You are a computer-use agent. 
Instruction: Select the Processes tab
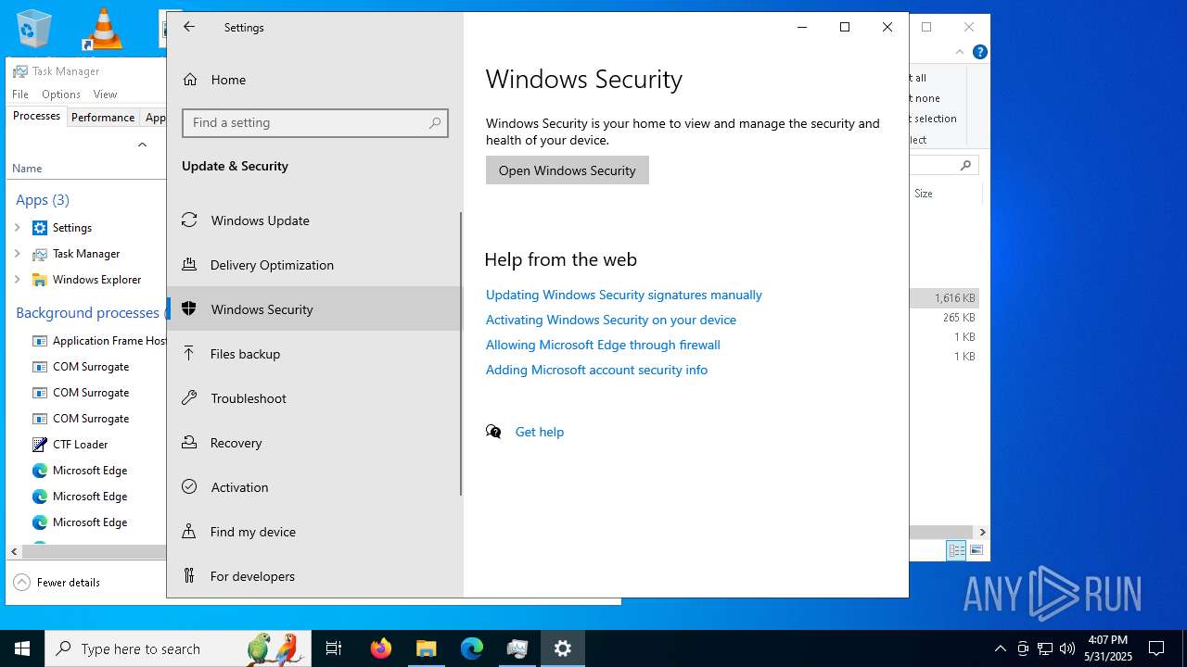36,117
